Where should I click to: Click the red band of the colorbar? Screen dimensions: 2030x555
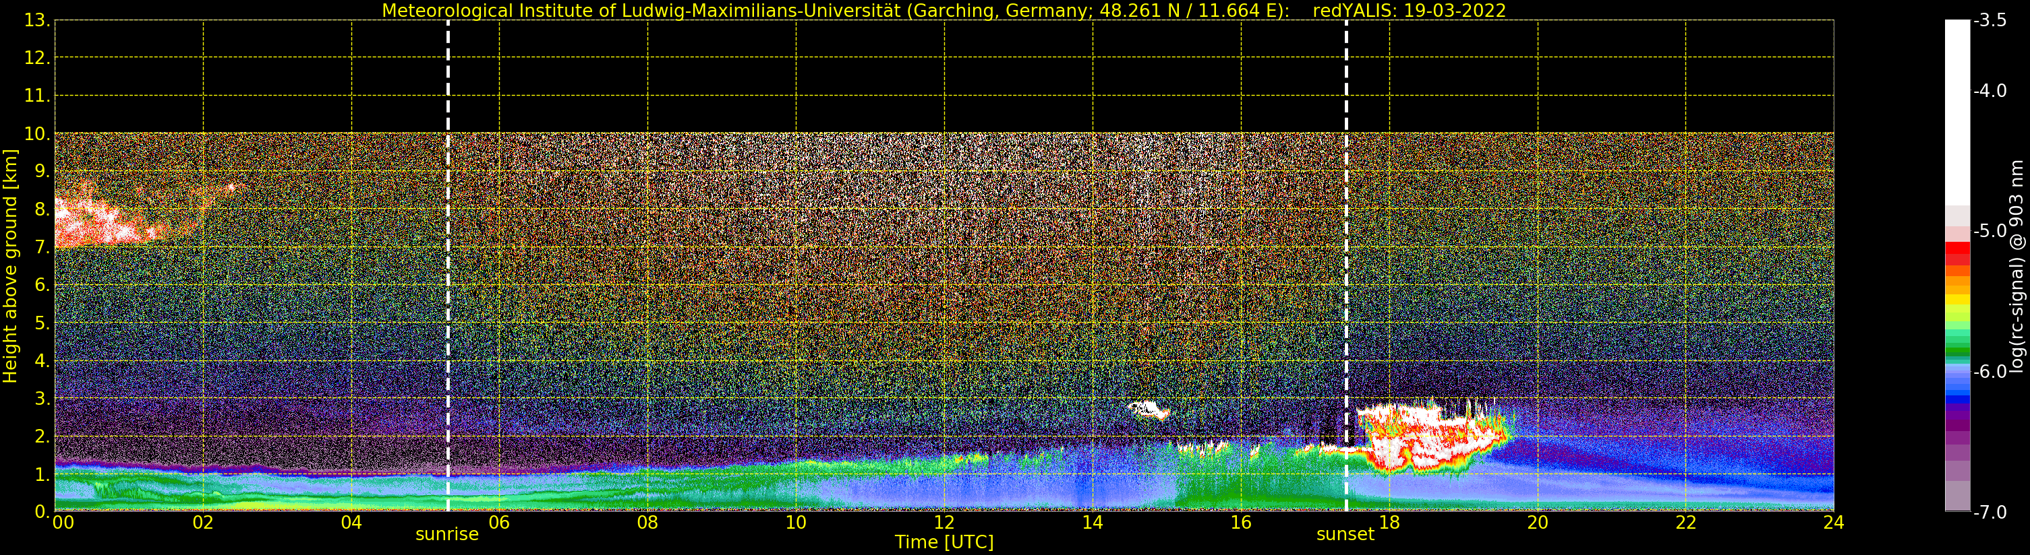click(1957, 253)
